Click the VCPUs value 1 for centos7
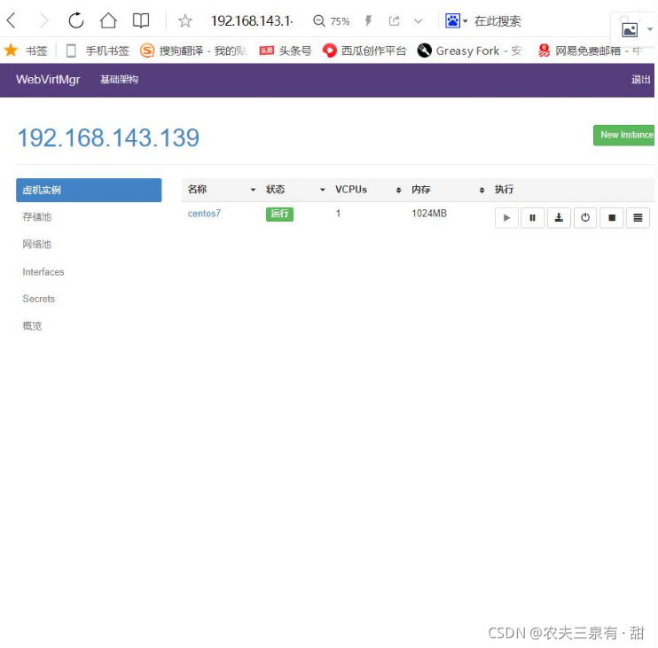The height and width of the screenshot is (648, 658). pyautogui.click(x=338, y=214)
